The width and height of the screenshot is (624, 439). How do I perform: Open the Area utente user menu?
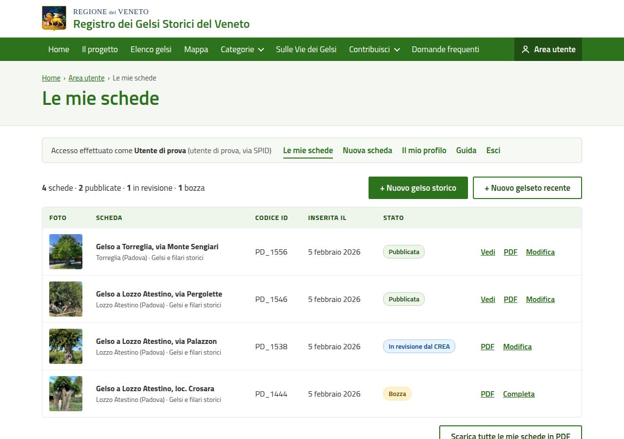coord(548,49)
